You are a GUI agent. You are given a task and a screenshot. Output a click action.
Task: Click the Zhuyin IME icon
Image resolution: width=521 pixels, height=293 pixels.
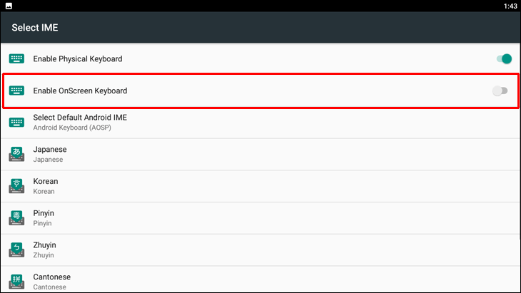[16, 250]
